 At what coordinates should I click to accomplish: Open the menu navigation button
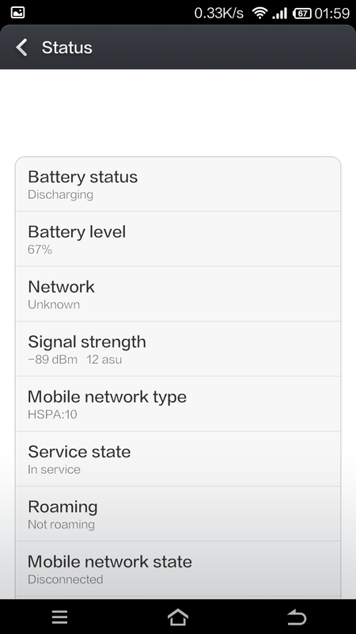pos(60,617)
